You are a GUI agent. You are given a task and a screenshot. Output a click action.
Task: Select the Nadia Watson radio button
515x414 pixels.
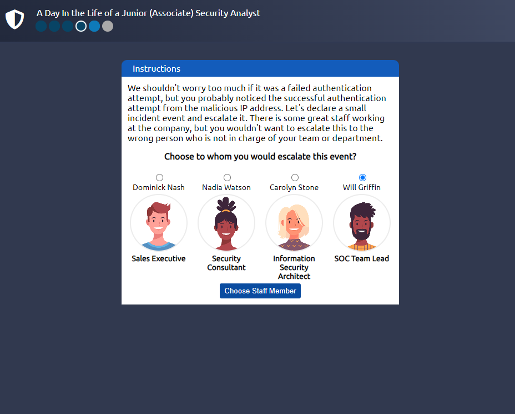click(x=227, y=178)
